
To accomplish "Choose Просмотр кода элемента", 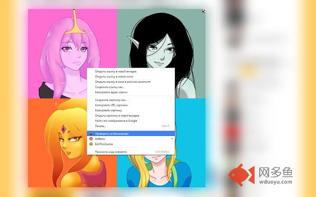I will [130, 152].
